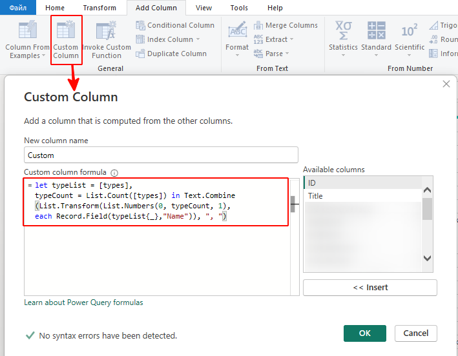The width and height of the screenshot is (458, 356).
Task: Select Title in Available columns
Action: [x=362, y=196]
